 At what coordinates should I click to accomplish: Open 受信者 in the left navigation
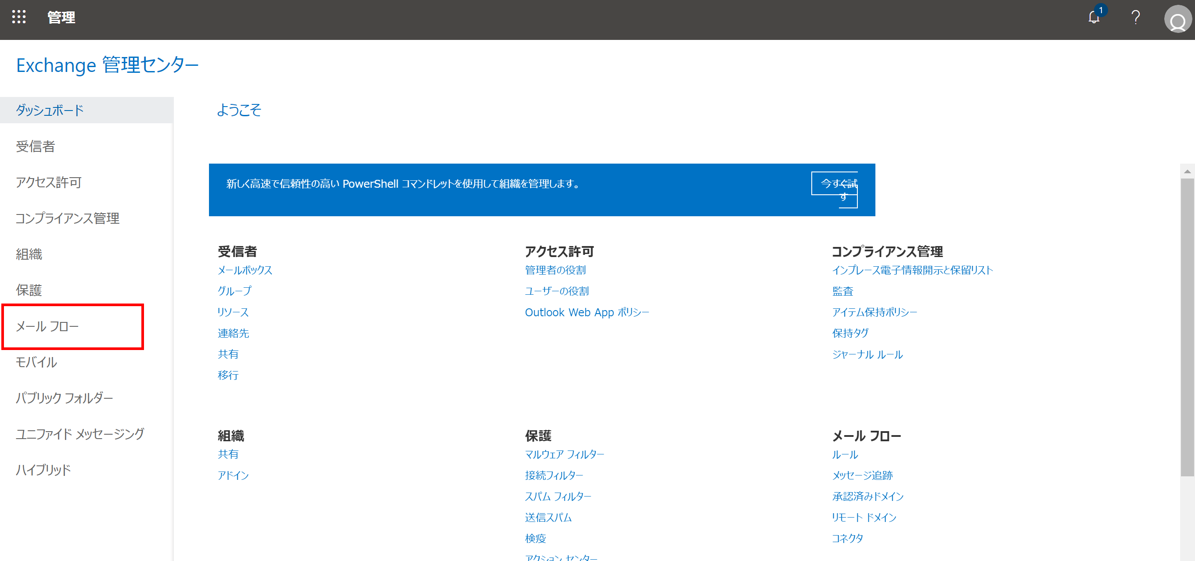[x=35, y=147]
